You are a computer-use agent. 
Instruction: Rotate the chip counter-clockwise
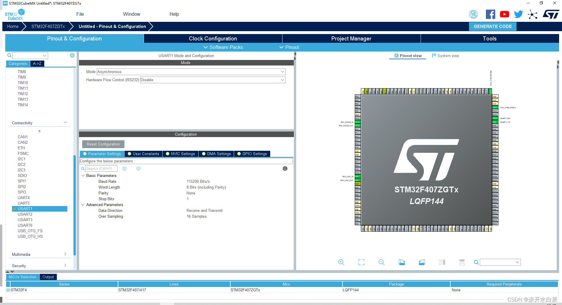(x=422, y=262)
